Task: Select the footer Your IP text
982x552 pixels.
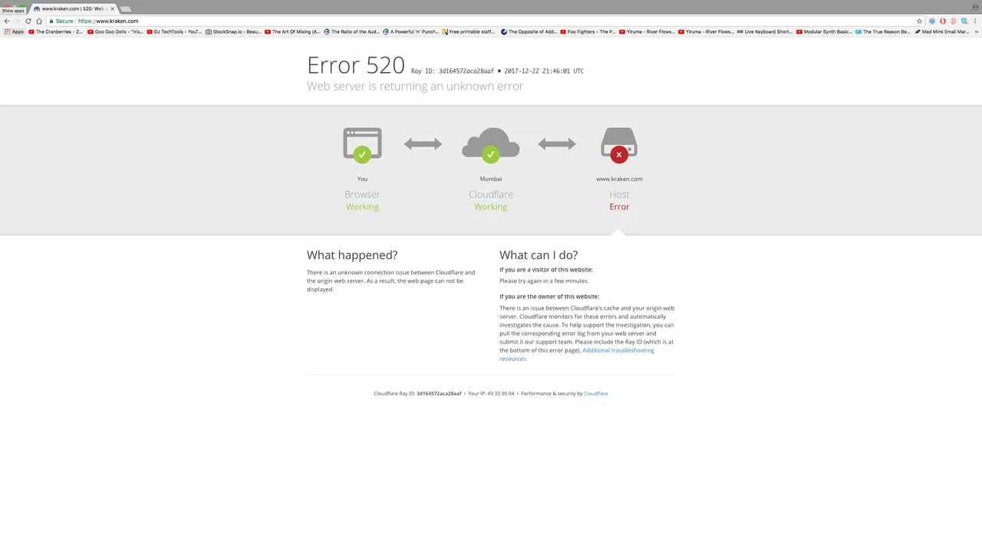Action: click(491, 393)
